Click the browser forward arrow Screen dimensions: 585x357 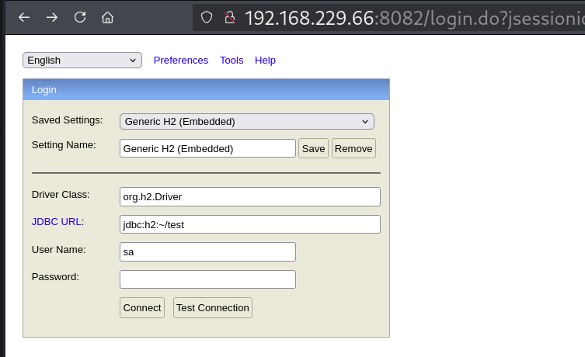click(52, 17)
